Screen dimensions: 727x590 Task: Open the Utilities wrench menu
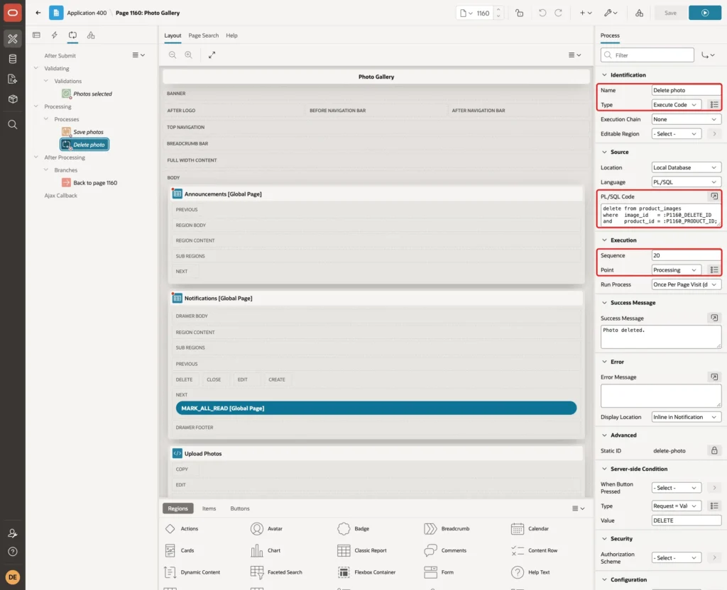coord(610,13)
